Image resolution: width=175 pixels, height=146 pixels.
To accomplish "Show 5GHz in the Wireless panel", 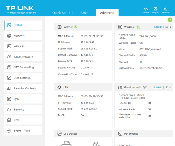I will (x=168, y=27).
